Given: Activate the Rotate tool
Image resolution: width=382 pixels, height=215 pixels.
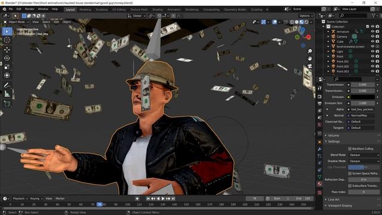Looking at the screenshot, I should (x=7, y=58).
